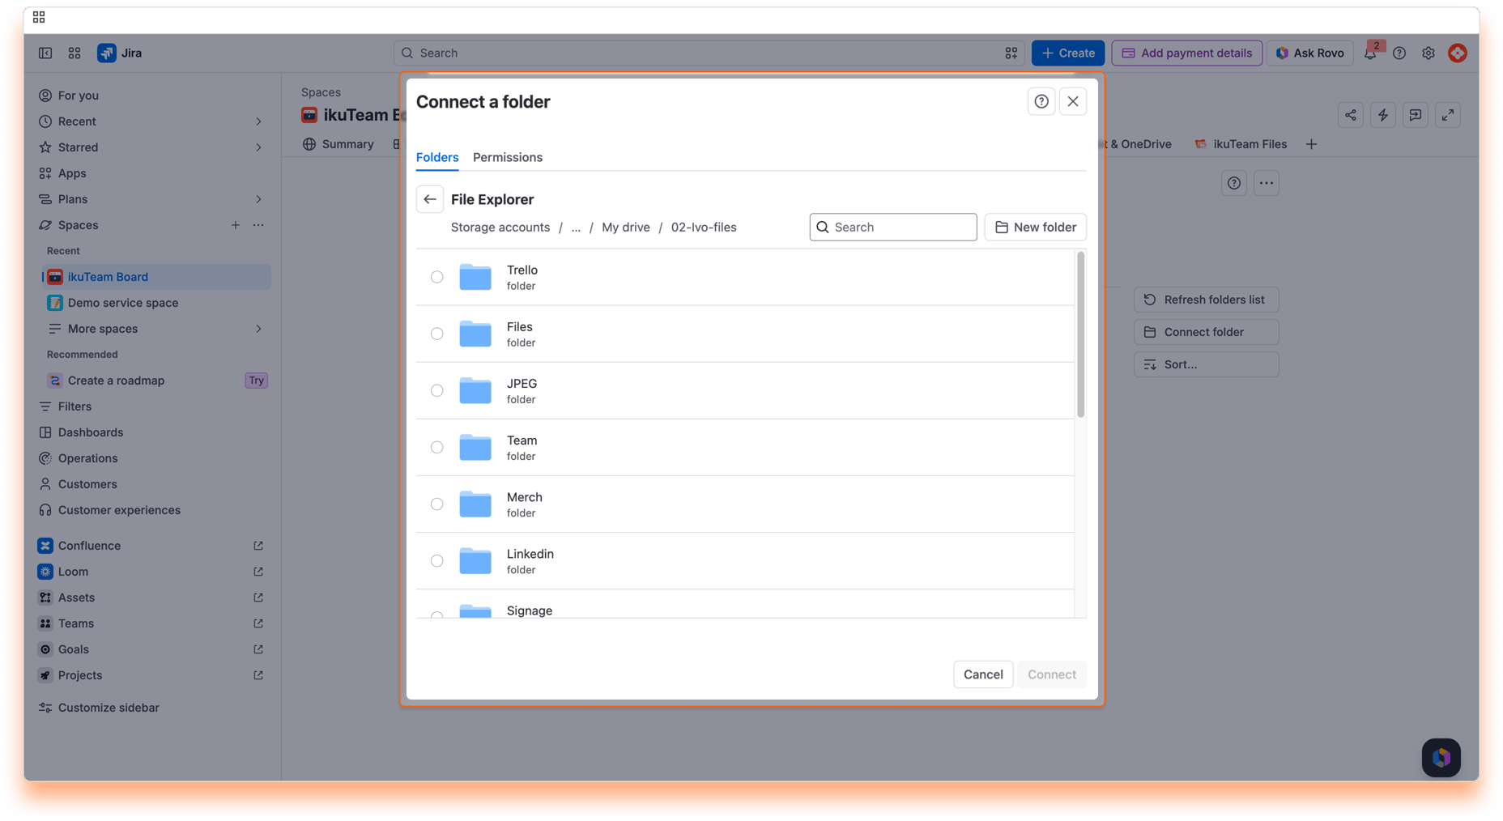1503x821 pixels.
Task: Click Add payment details button
Action: tap(1187, 53)
